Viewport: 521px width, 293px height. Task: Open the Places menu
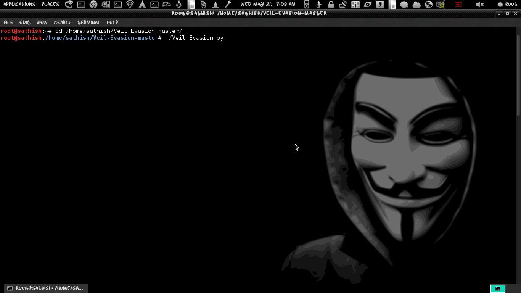click(50, 4)
